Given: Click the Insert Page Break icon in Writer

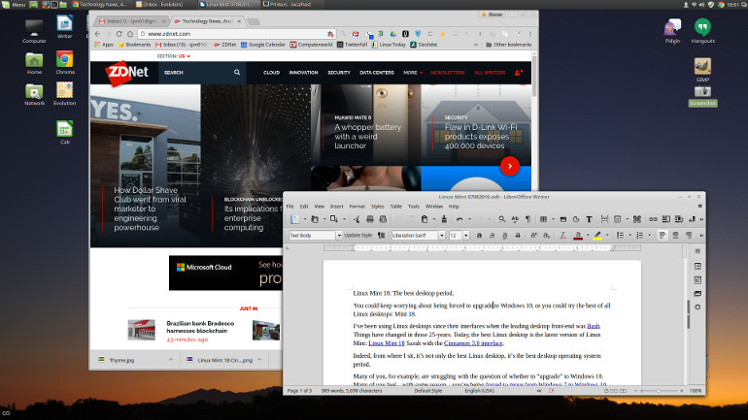Looking at the screenshot, I should pos(604,219).
